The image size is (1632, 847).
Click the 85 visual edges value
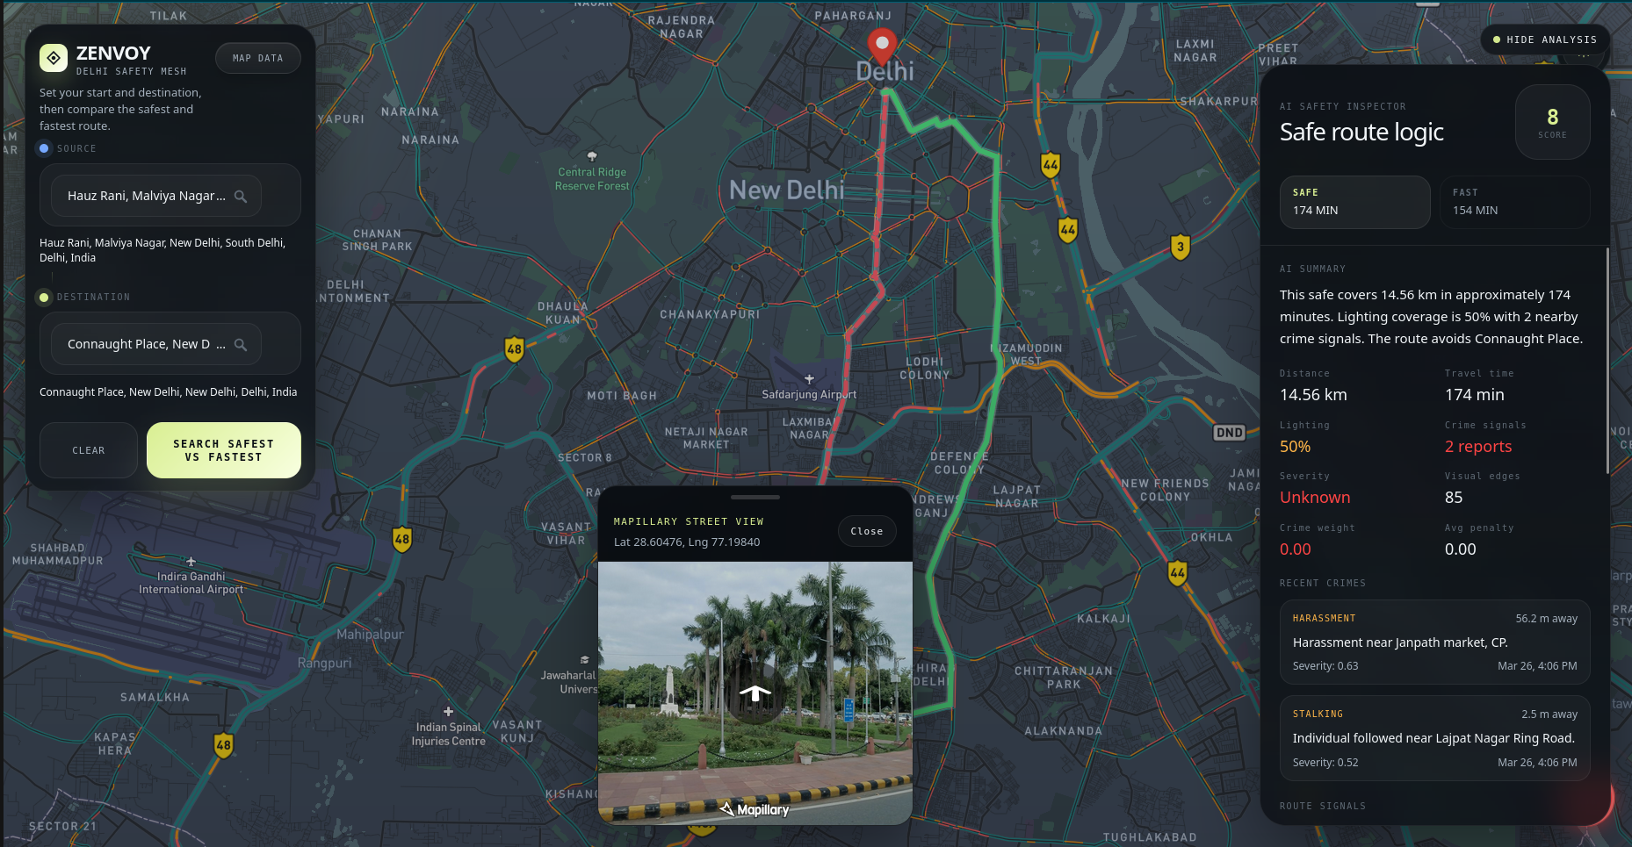click(1454, 498)
